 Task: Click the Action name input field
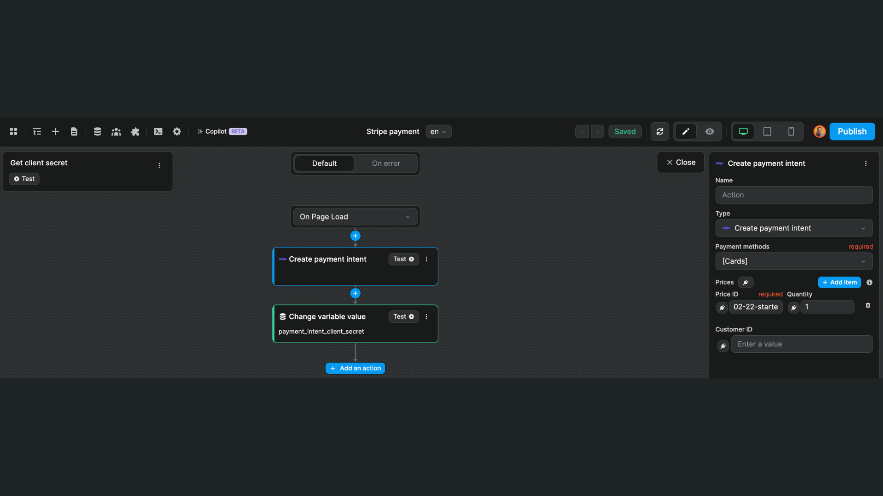pos(794,195)
